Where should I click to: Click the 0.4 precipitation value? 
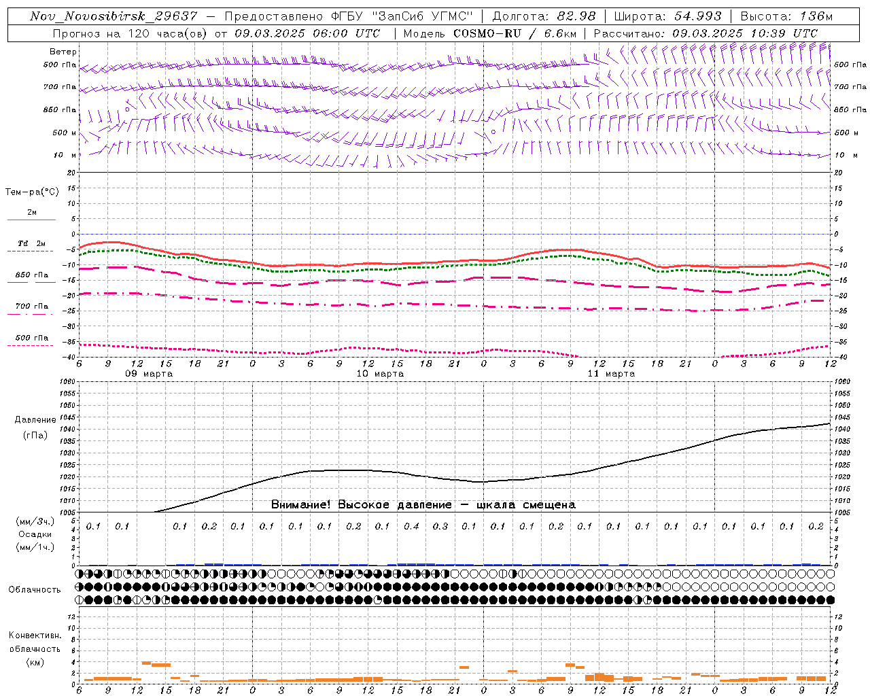pyautogui.click(x=411, y=527)
